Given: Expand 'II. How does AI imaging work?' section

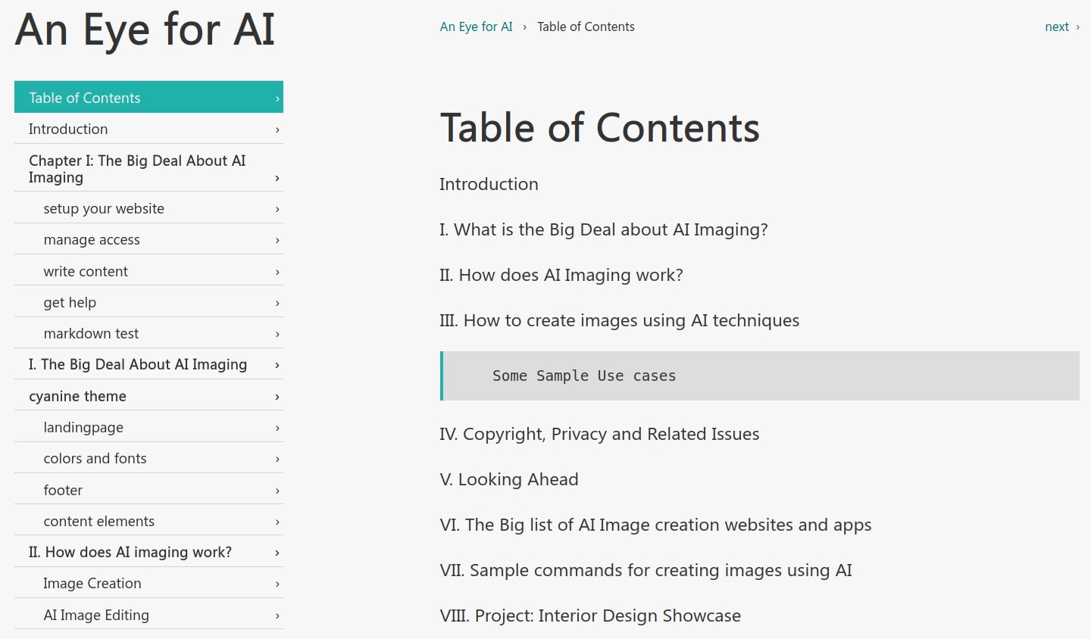Looking at the screenshot, I should tap(148, 552).
